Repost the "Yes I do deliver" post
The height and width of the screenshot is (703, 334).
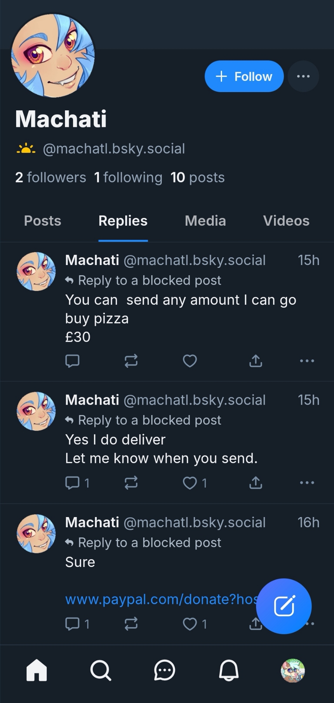click(x=131, y=483)
